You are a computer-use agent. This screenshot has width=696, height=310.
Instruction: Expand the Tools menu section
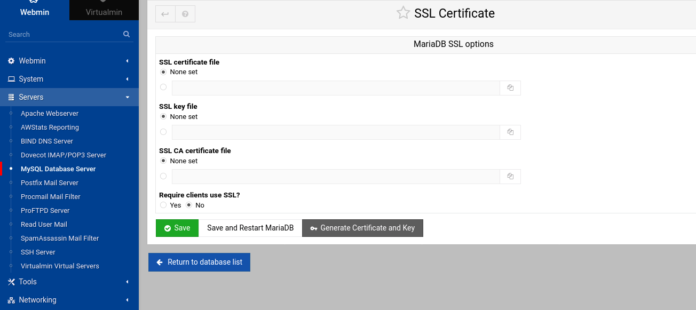pos(69,282)
